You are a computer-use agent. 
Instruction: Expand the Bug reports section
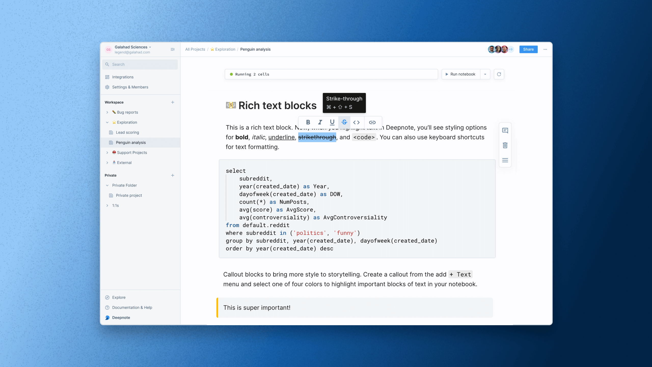click(x=107, y=112)
